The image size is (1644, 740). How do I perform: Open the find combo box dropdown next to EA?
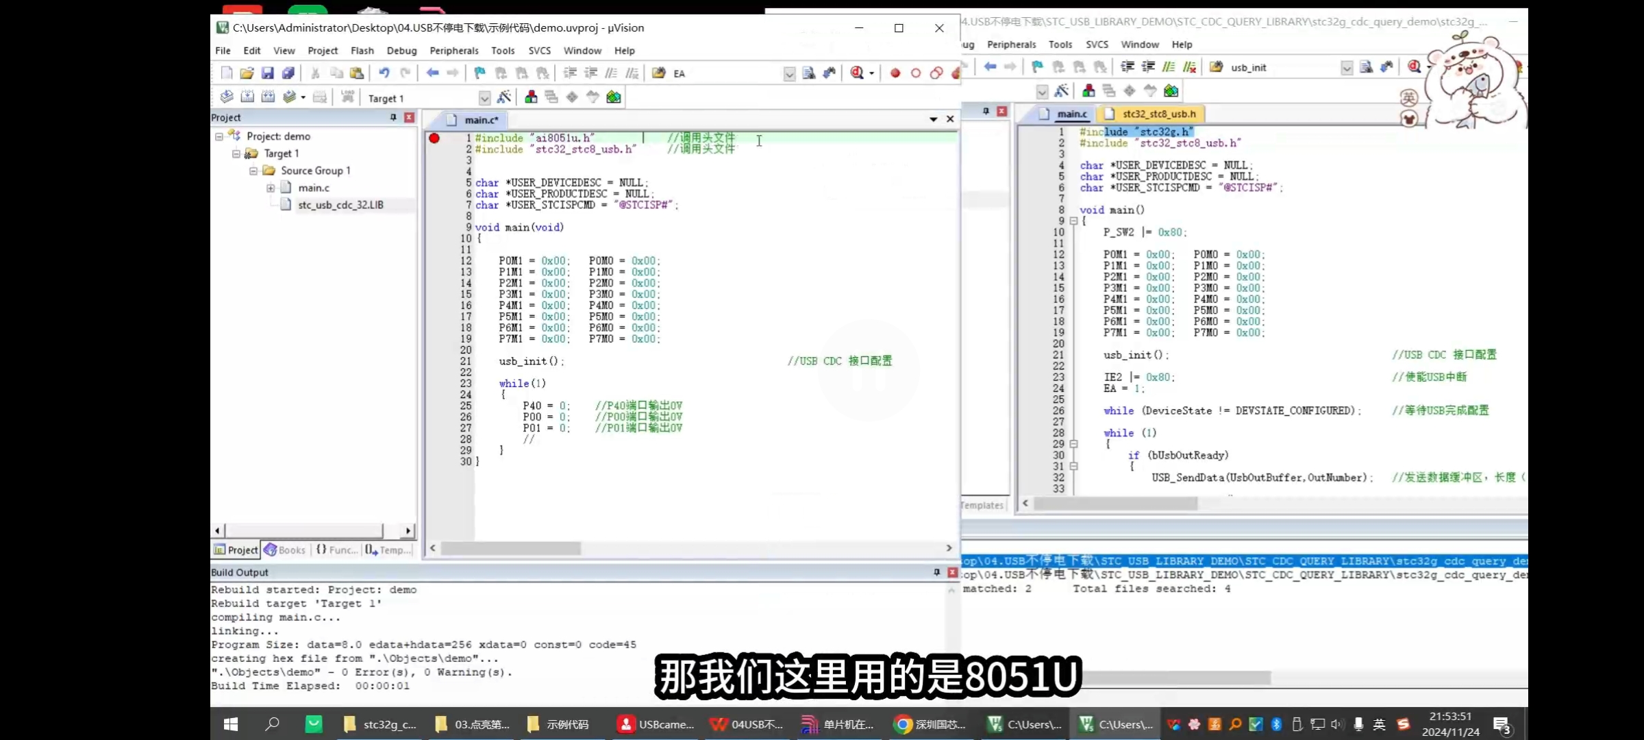(789, 73)
